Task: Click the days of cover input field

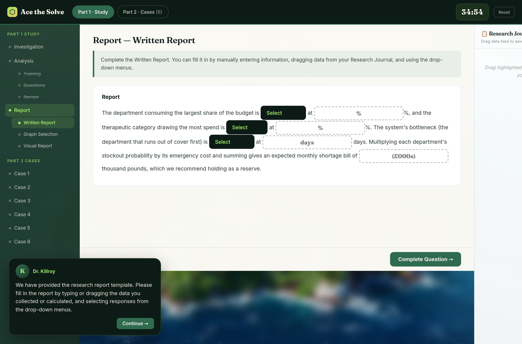Action: (x=307, y=142)
